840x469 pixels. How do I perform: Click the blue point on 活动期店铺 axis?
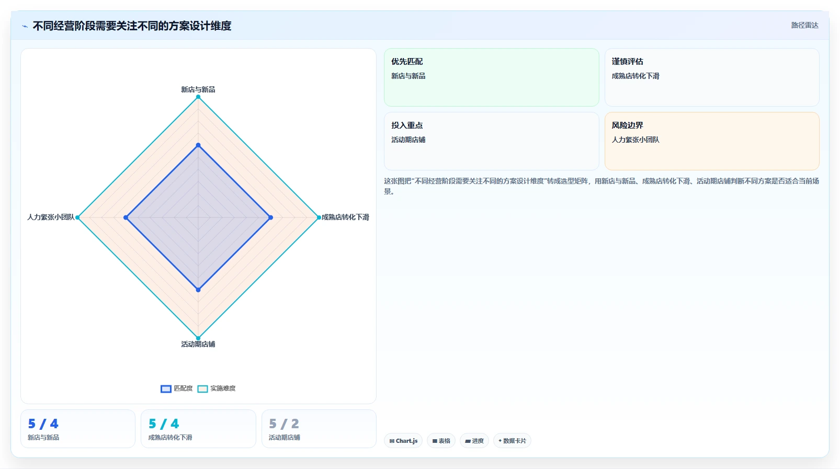[x=198, y=290]
